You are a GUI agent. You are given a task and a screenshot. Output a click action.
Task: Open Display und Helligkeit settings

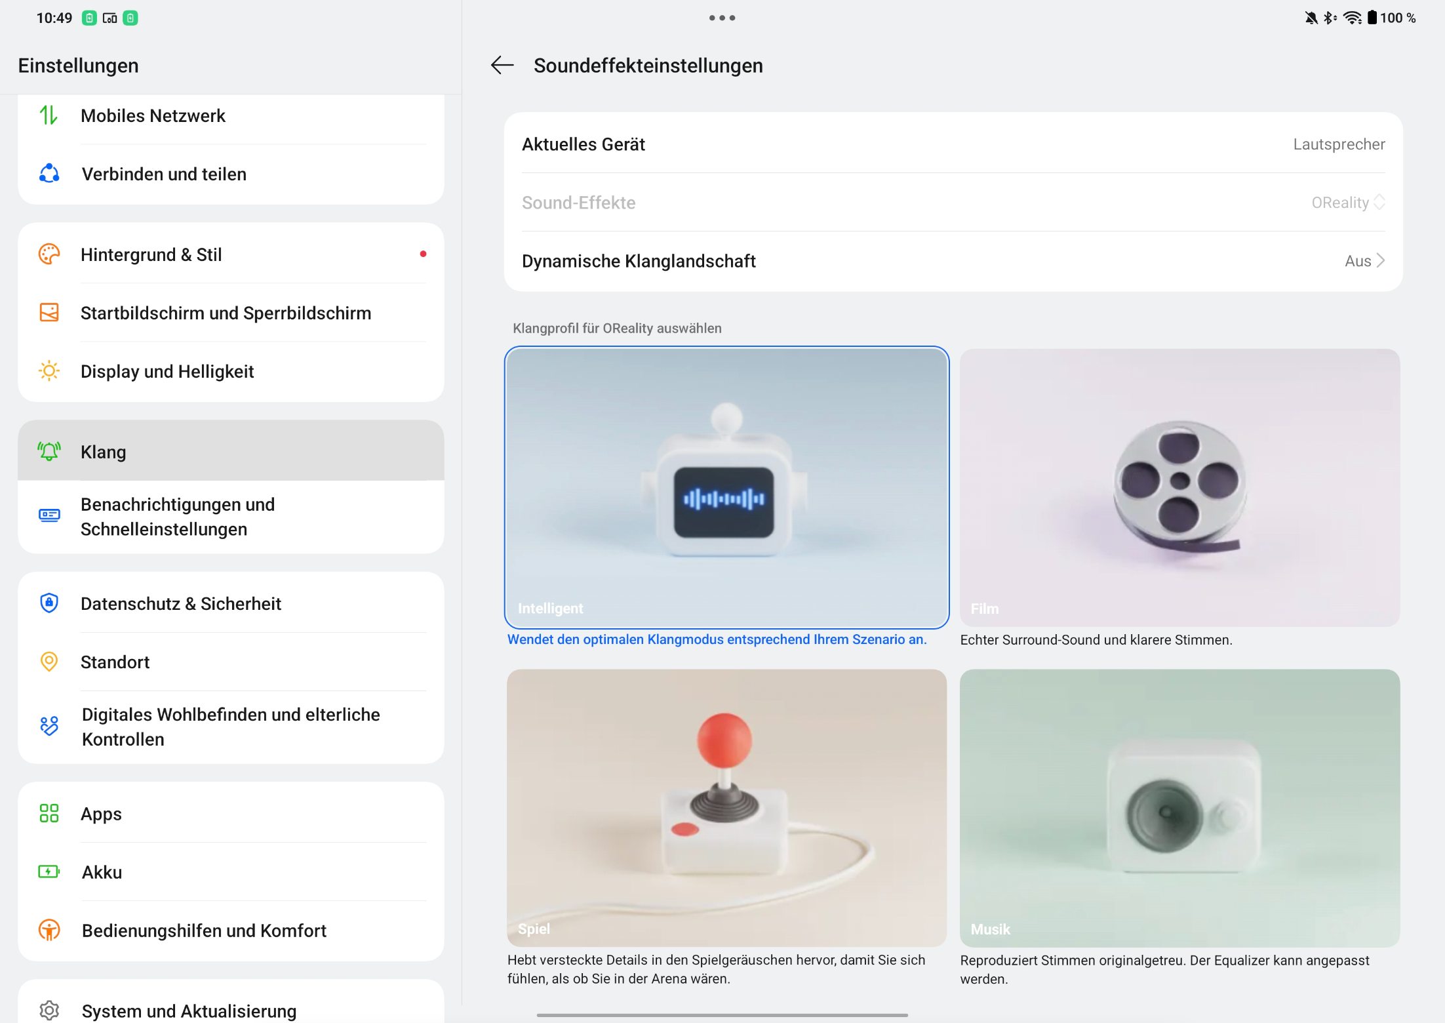[x=231, y=371]
